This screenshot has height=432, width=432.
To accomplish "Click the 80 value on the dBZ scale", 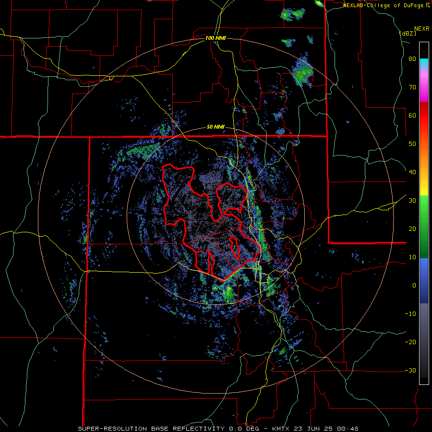I will (412, 59).
